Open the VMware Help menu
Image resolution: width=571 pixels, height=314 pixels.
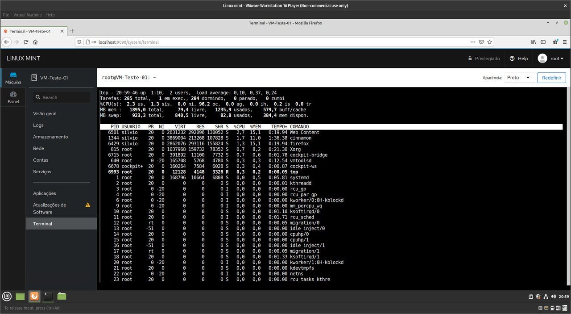click(50, 15)
